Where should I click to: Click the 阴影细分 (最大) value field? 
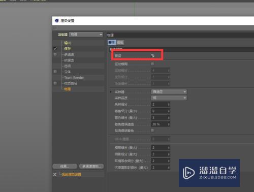161,154
